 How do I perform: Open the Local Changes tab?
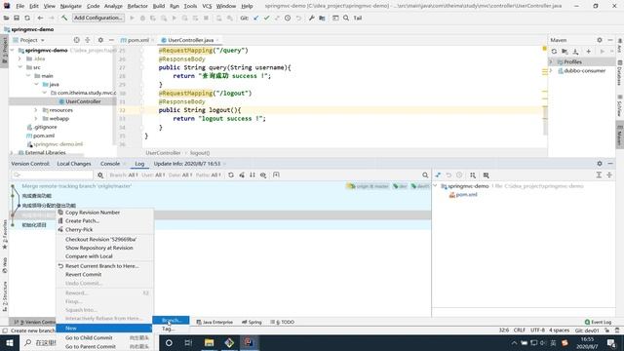(74, 164)
